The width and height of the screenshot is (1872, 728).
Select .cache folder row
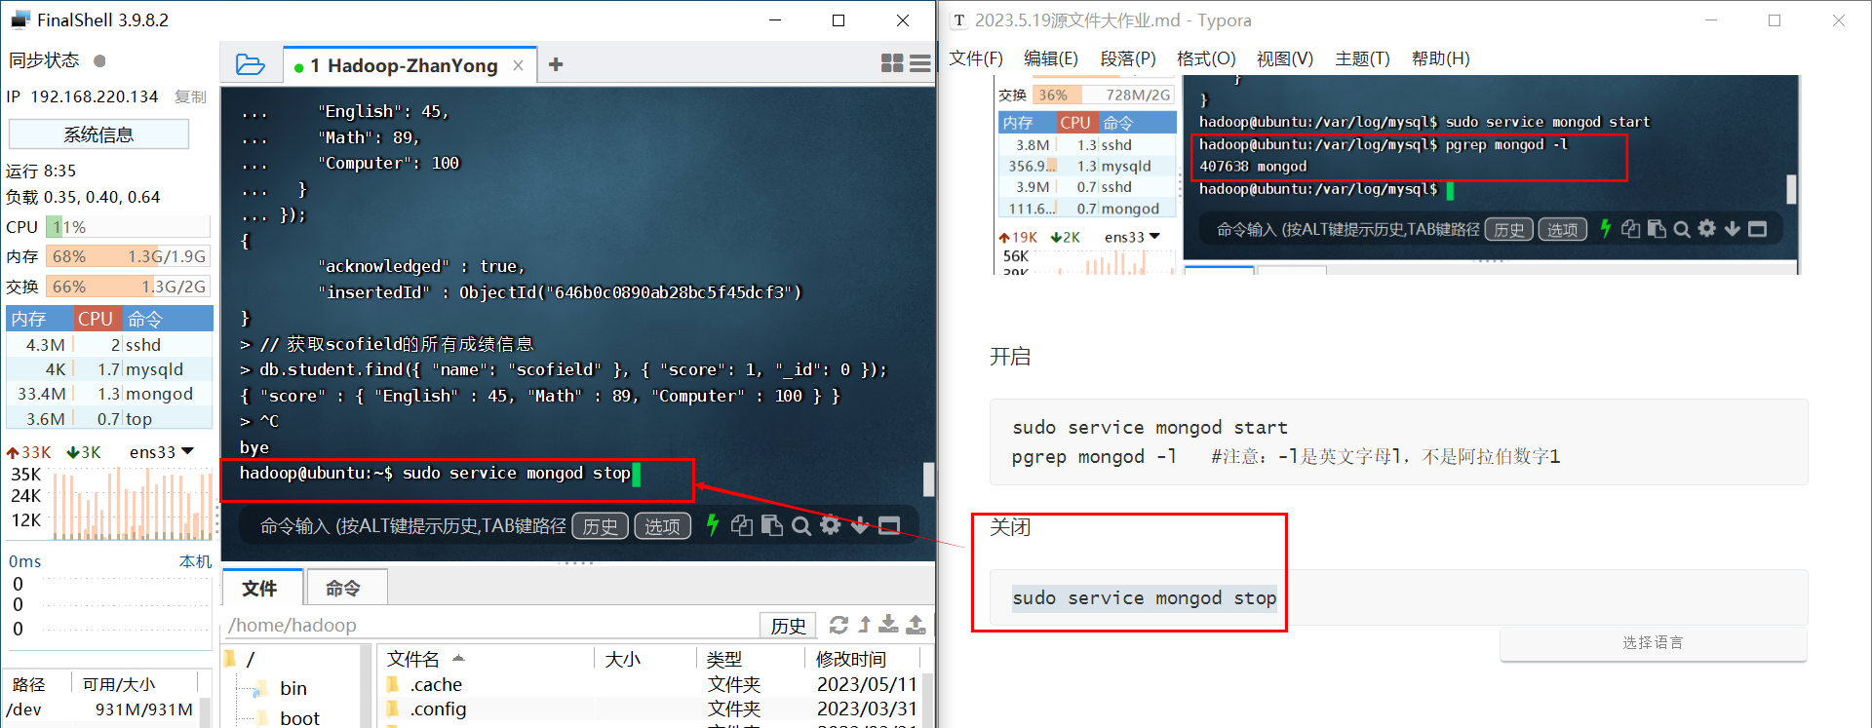pyautogui.click(x=651, y=684)
